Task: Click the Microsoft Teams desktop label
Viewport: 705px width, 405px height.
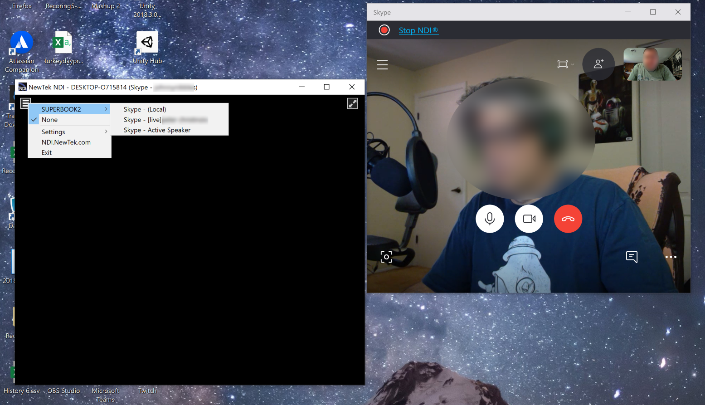Action: click(105, 395)
